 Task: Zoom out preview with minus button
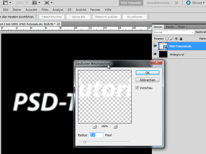click(x=94, y=126)
